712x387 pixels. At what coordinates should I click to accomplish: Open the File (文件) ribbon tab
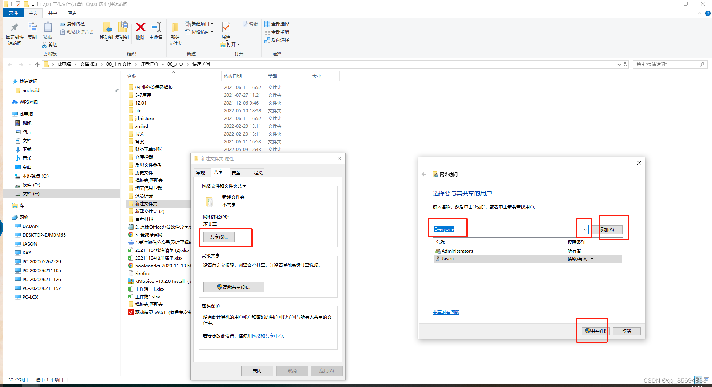[13, 13]
